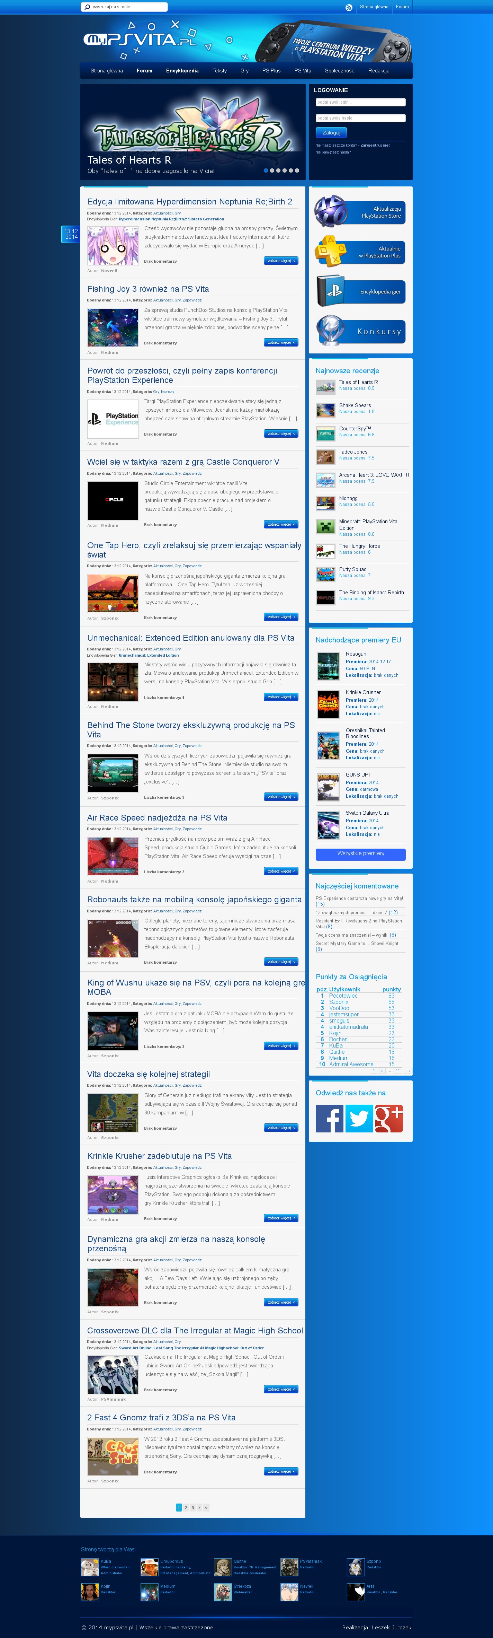493x1638 pixels.
Task: Open the Encyklopedia menu item
Action: [x=182, y=71]
